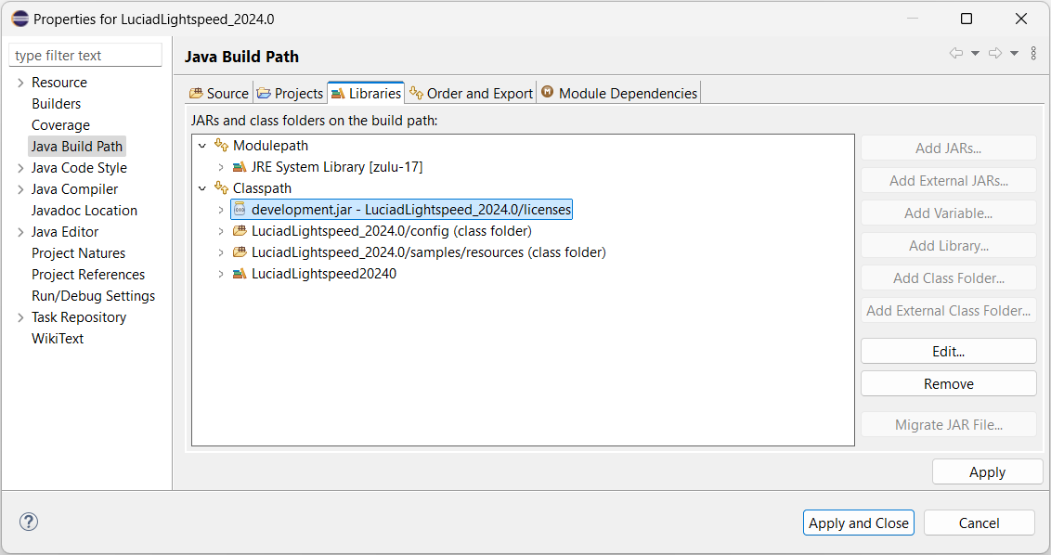Open Project Natures settings

point(78,253)
